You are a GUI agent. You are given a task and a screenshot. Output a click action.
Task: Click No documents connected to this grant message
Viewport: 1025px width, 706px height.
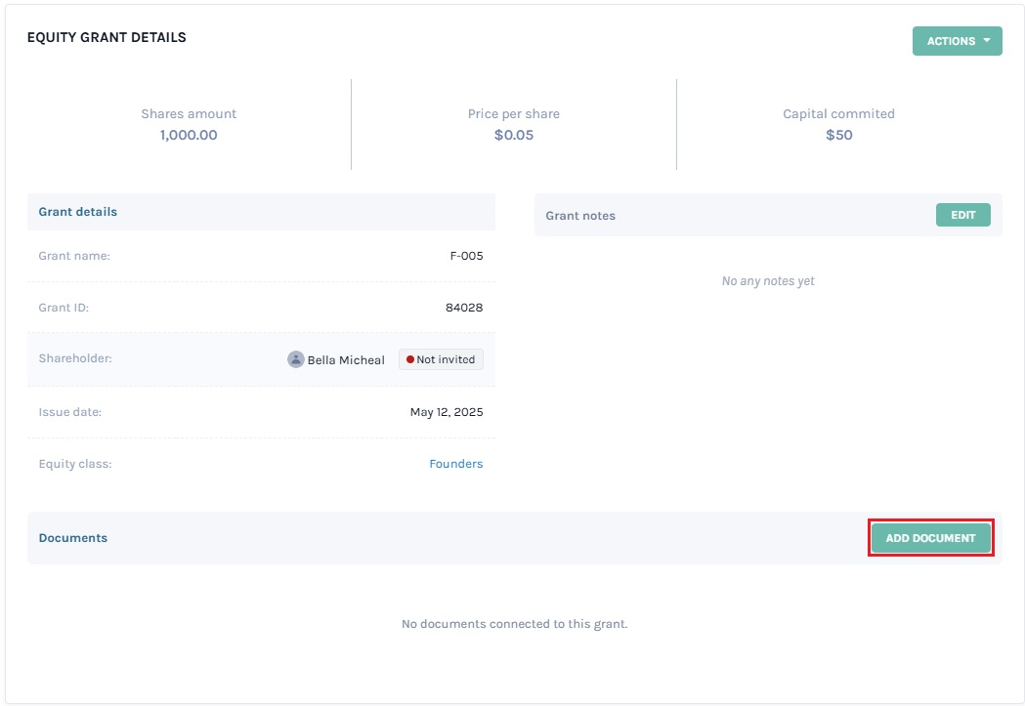(x=515, y=624)
